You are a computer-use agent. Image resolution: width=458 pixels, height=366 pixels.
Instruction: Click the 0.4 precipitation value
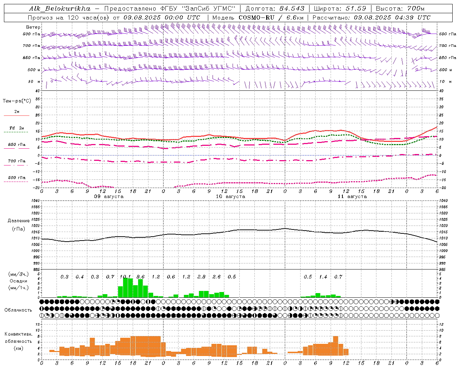coord(80,277)
